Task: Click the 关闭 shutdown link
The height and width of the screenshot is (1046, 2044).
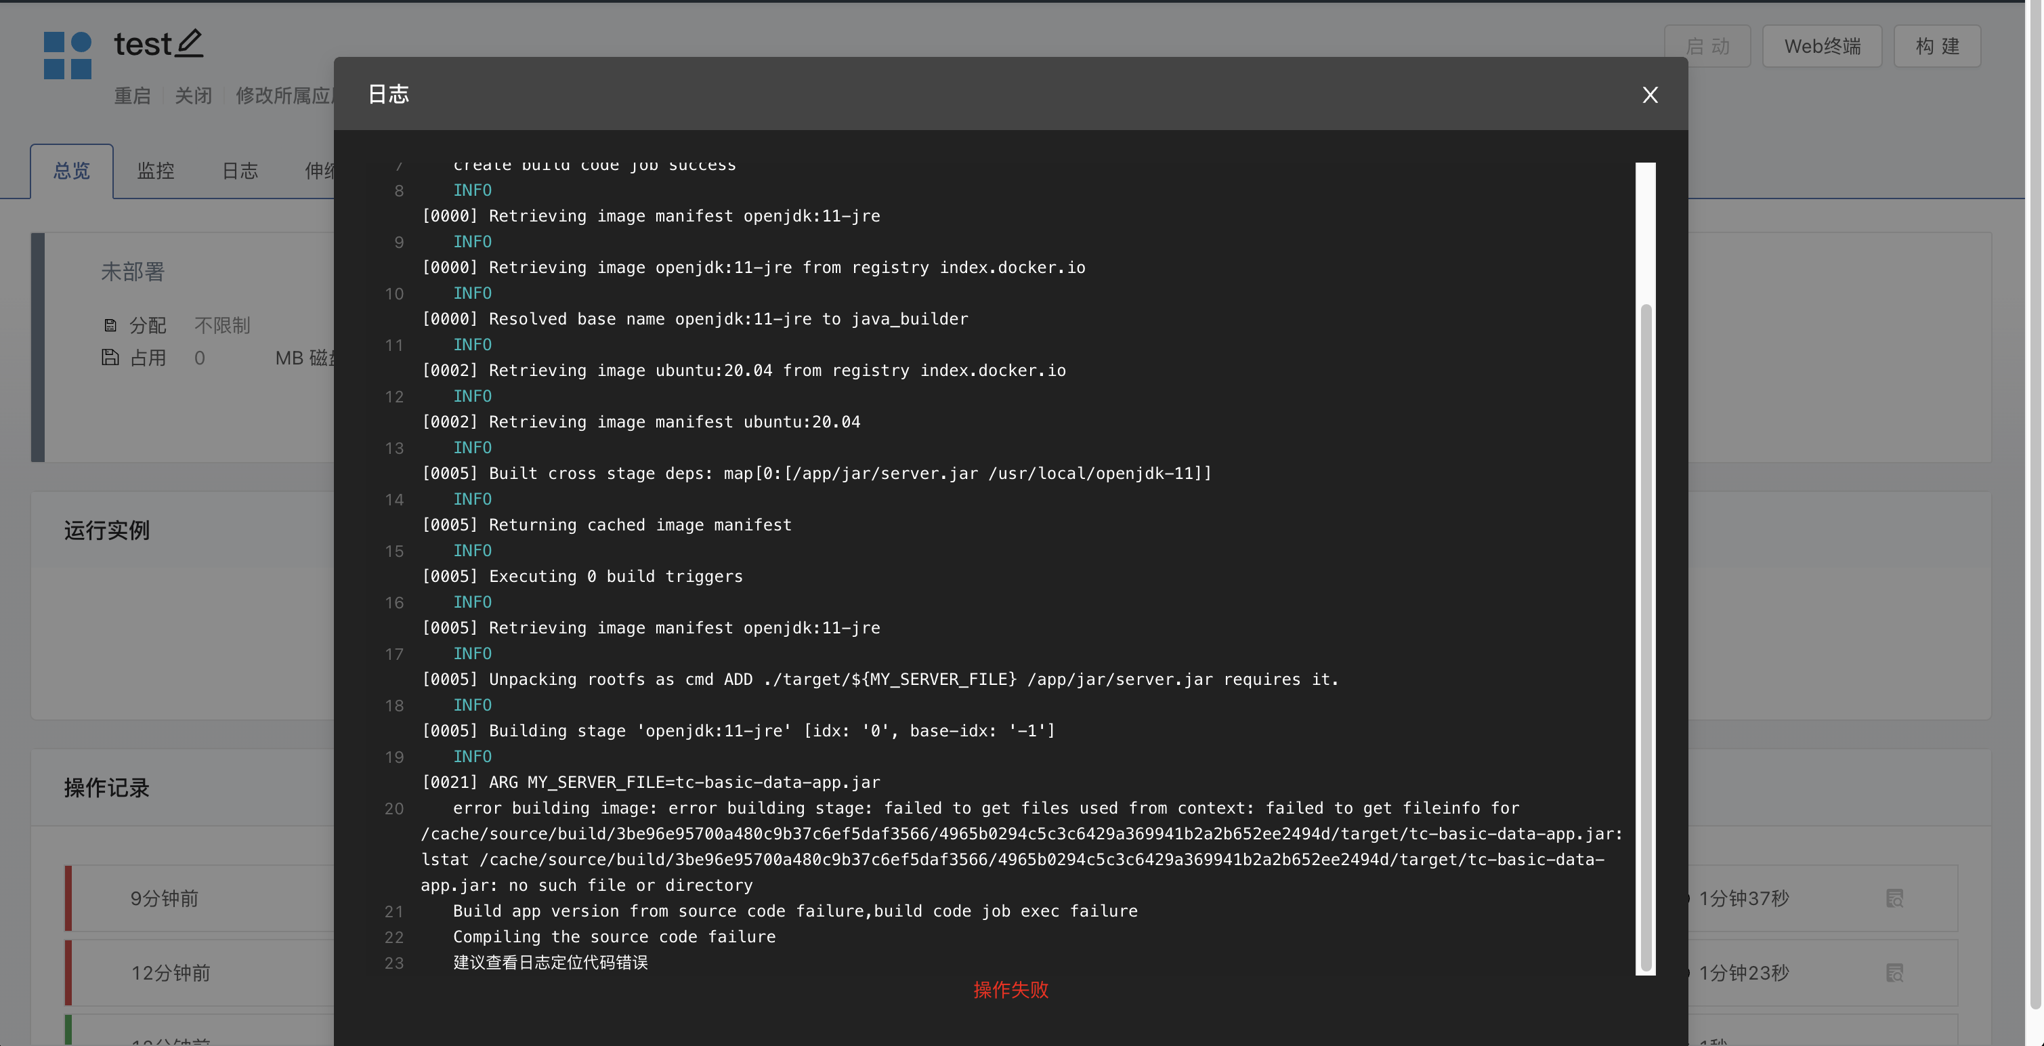Action: pos(192,96)
